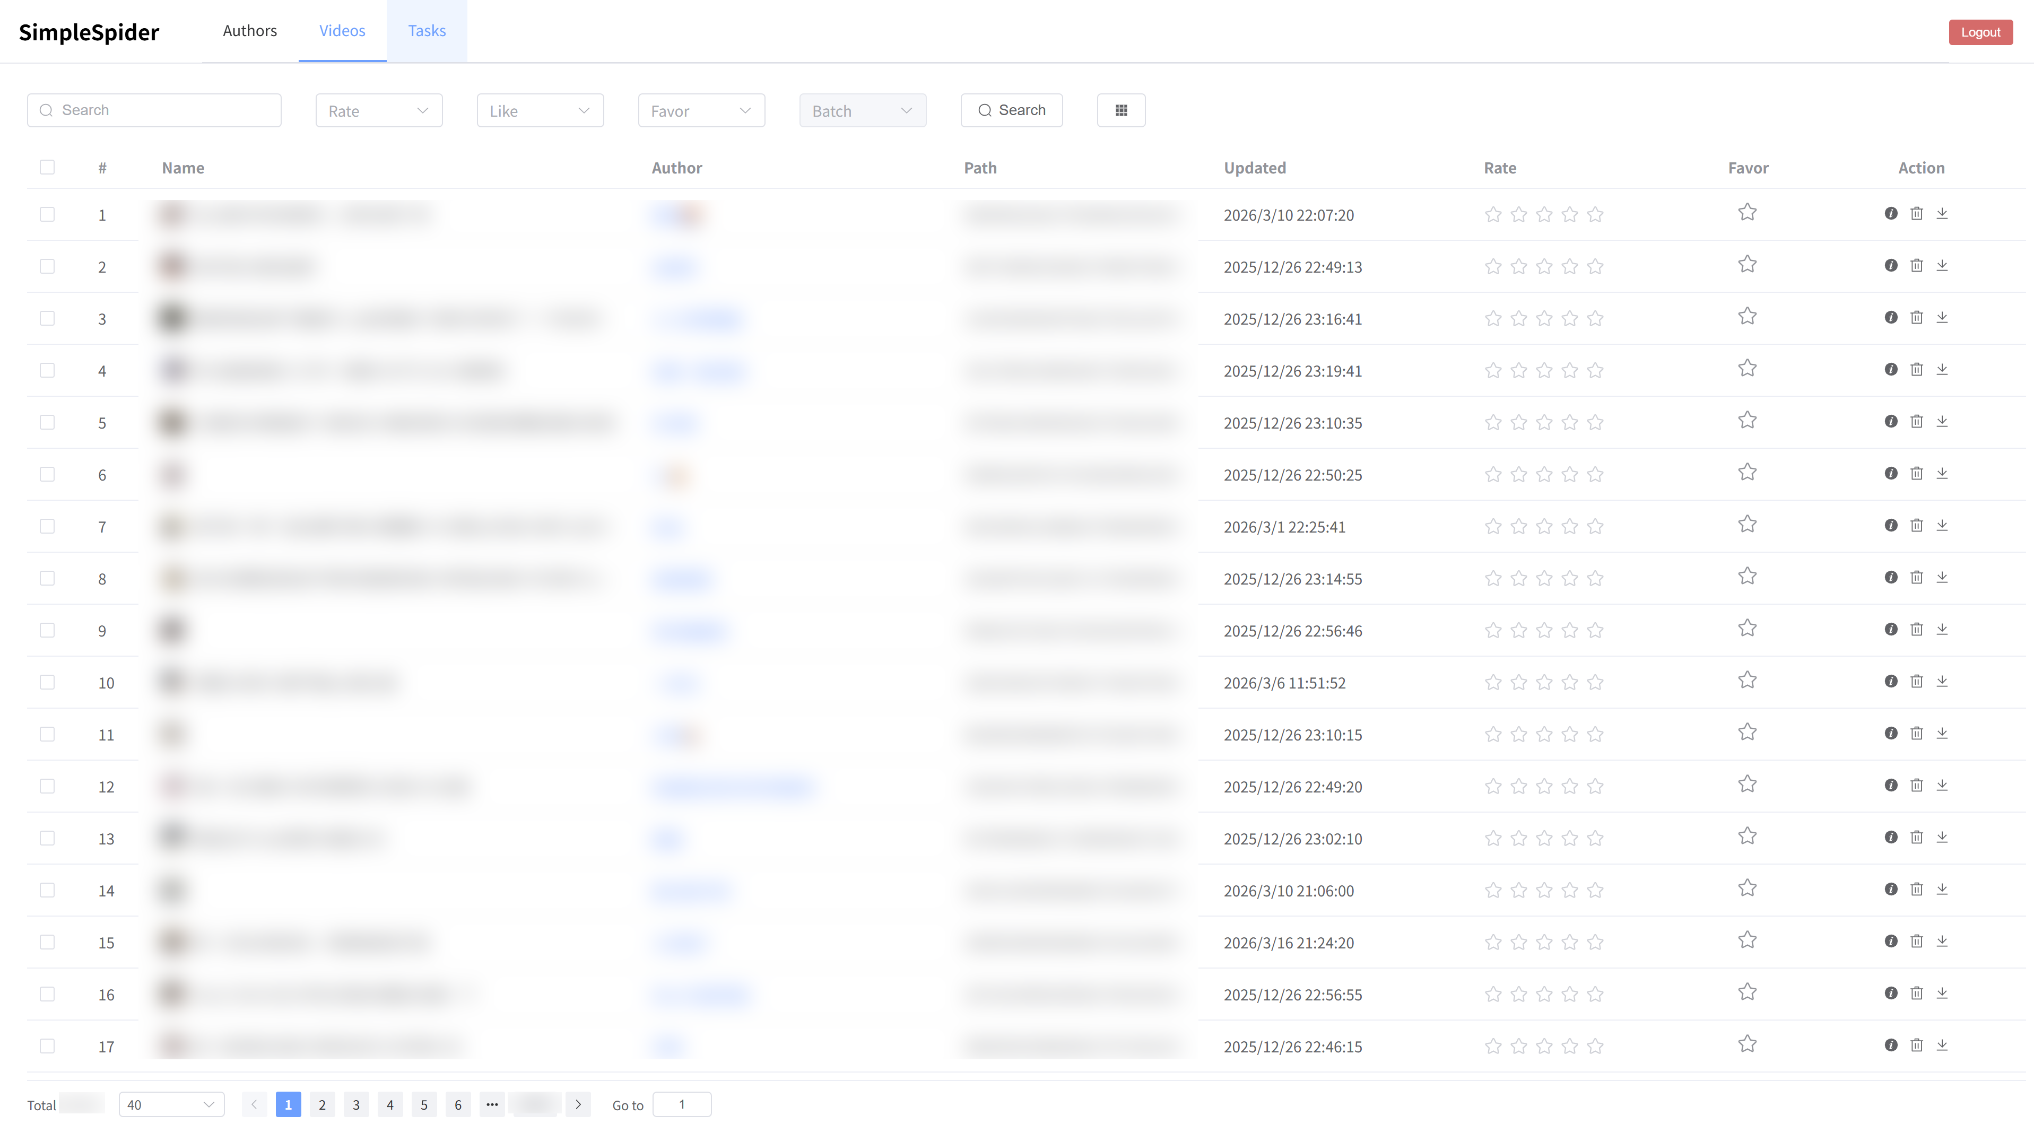Check the row 3 checkbox
2034x1124 pixels.
point(47,319)
